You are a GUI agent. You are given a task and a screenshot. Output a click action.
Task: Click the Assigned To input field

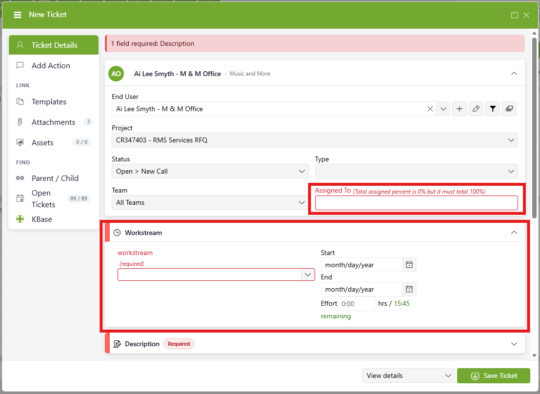pos(417,203)
